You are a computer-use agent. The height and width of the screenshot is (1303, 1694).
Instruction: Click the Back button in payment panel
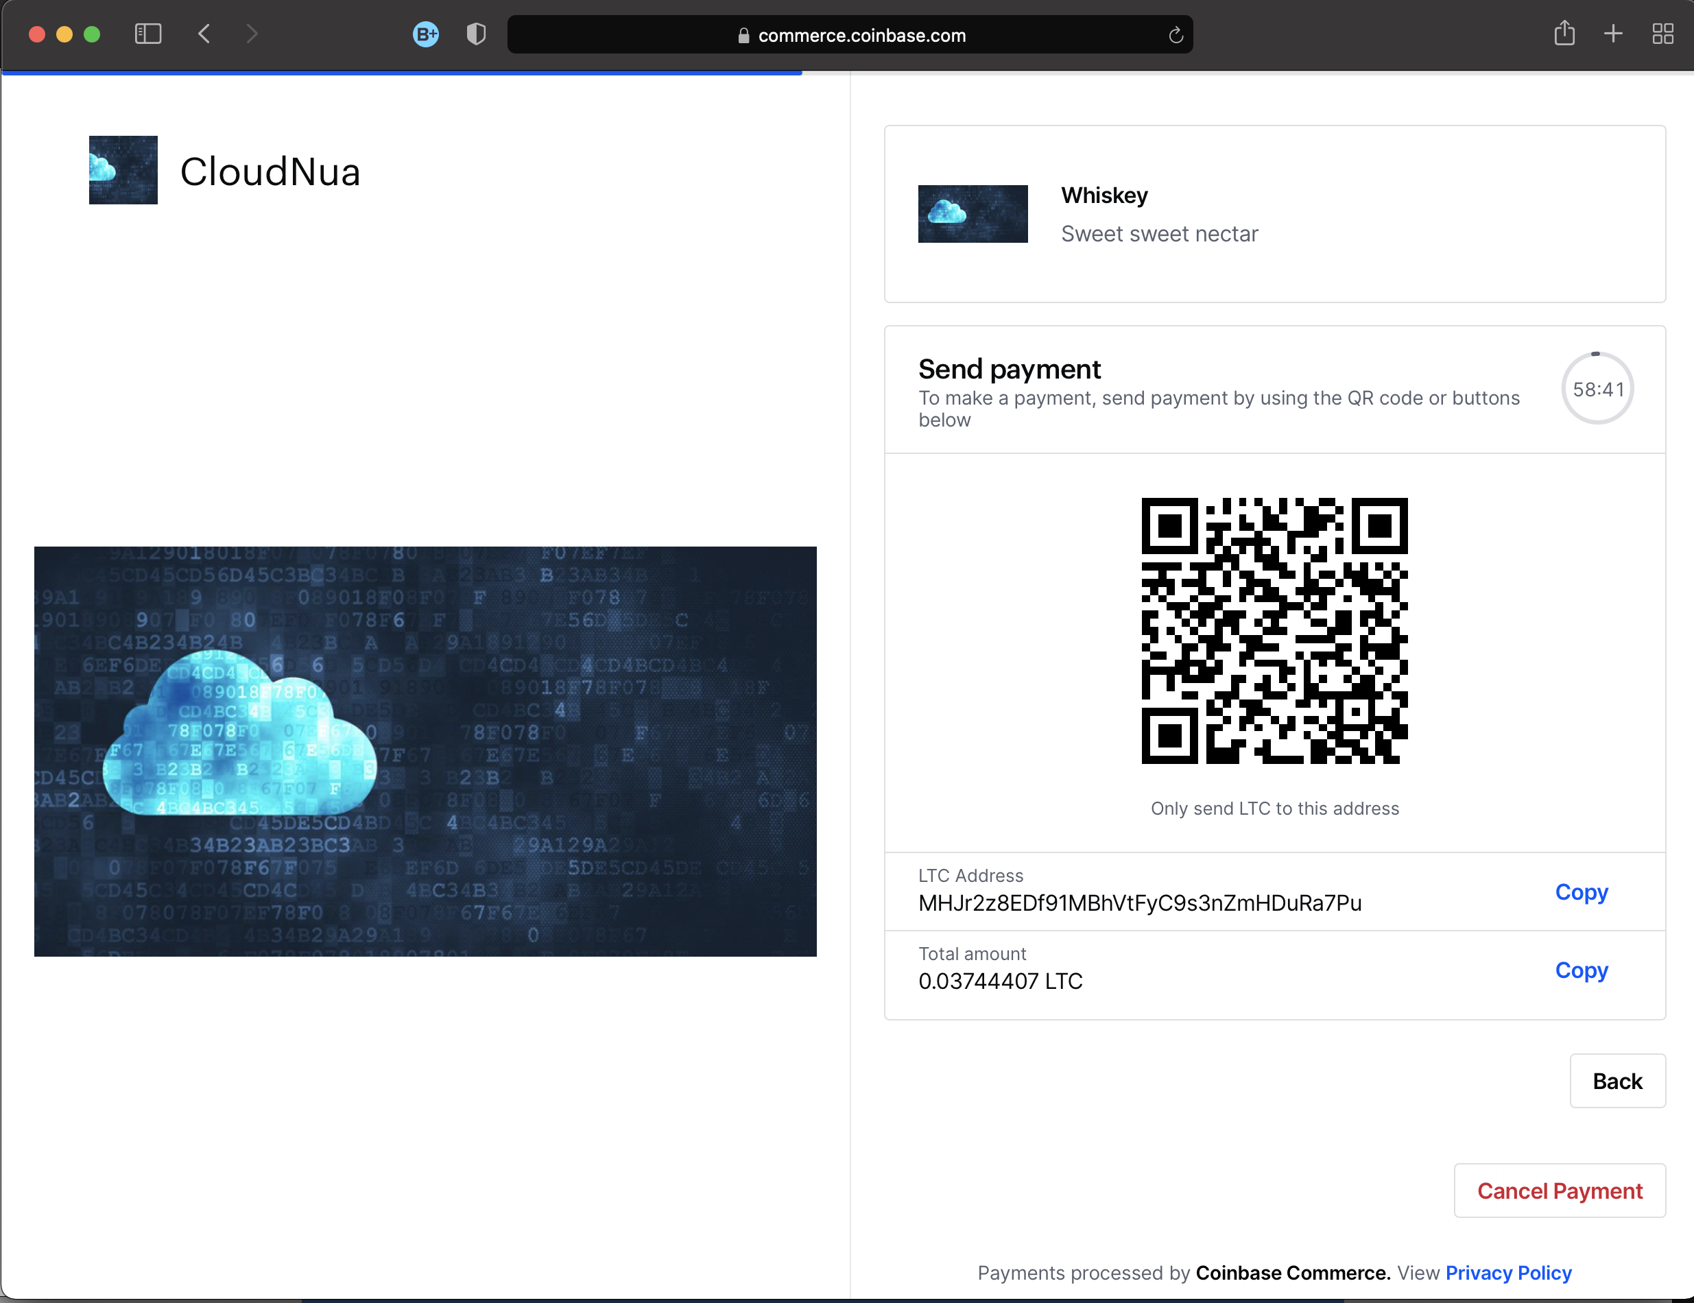tap(1618, 1080)
